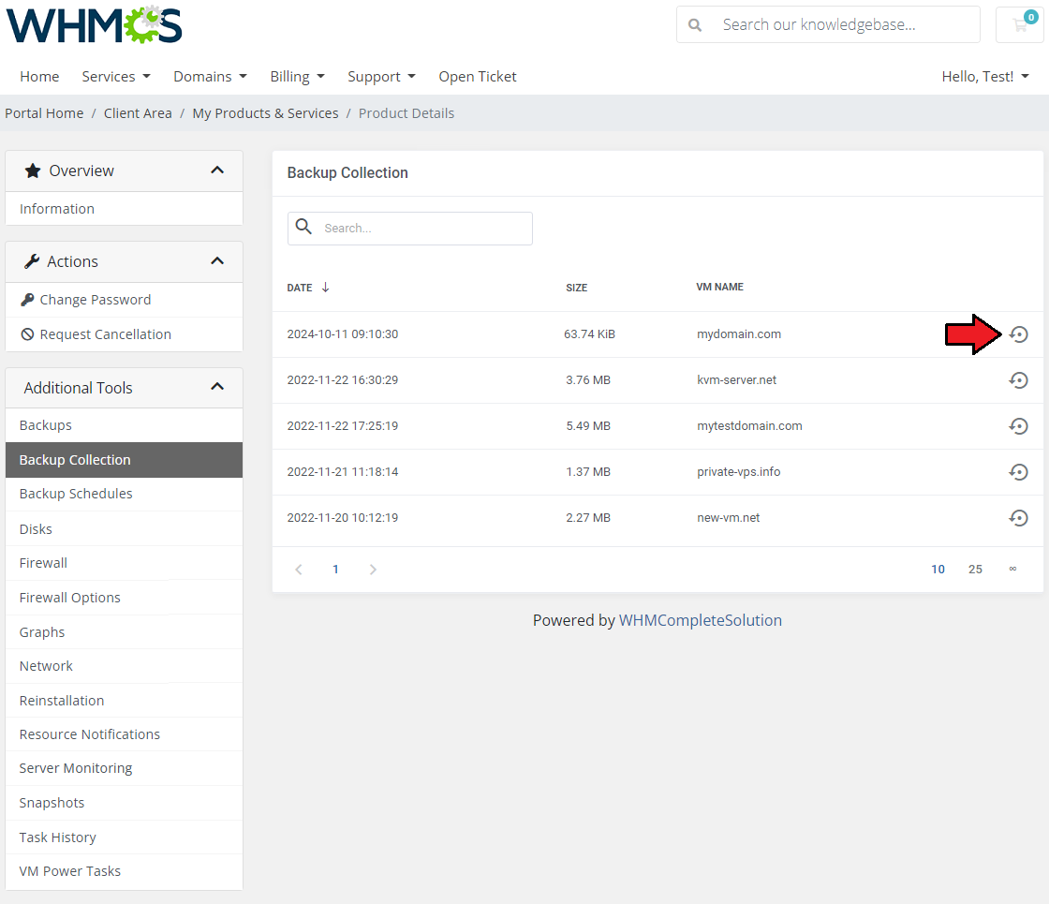Go to Home in navigation bar

pos(39,76)
